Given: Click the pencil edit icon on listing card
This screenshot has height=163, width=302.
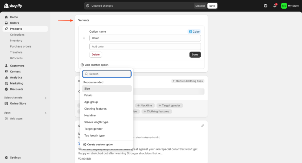Looking at the screenshot, I should click(x=202, y=126).
